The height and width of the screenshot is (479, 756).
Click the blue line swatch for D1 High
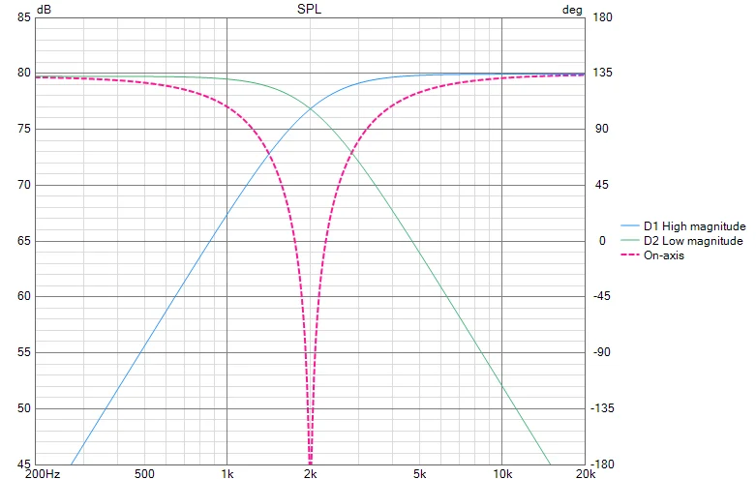(629, 226)
